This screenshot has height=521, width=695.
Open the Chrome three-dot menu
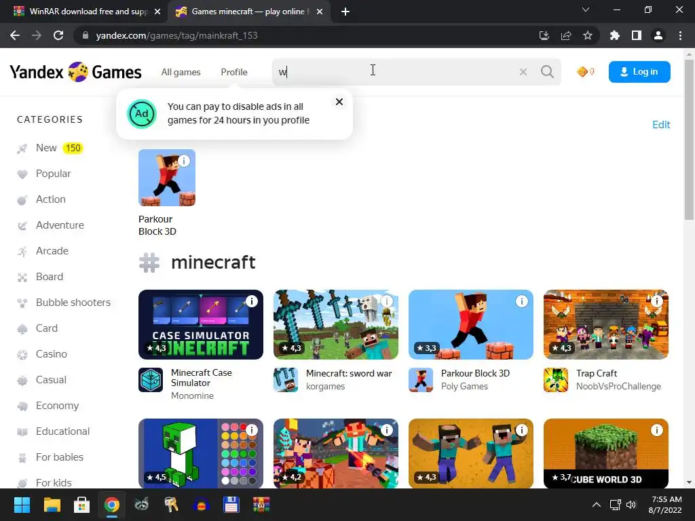[680, 35]
